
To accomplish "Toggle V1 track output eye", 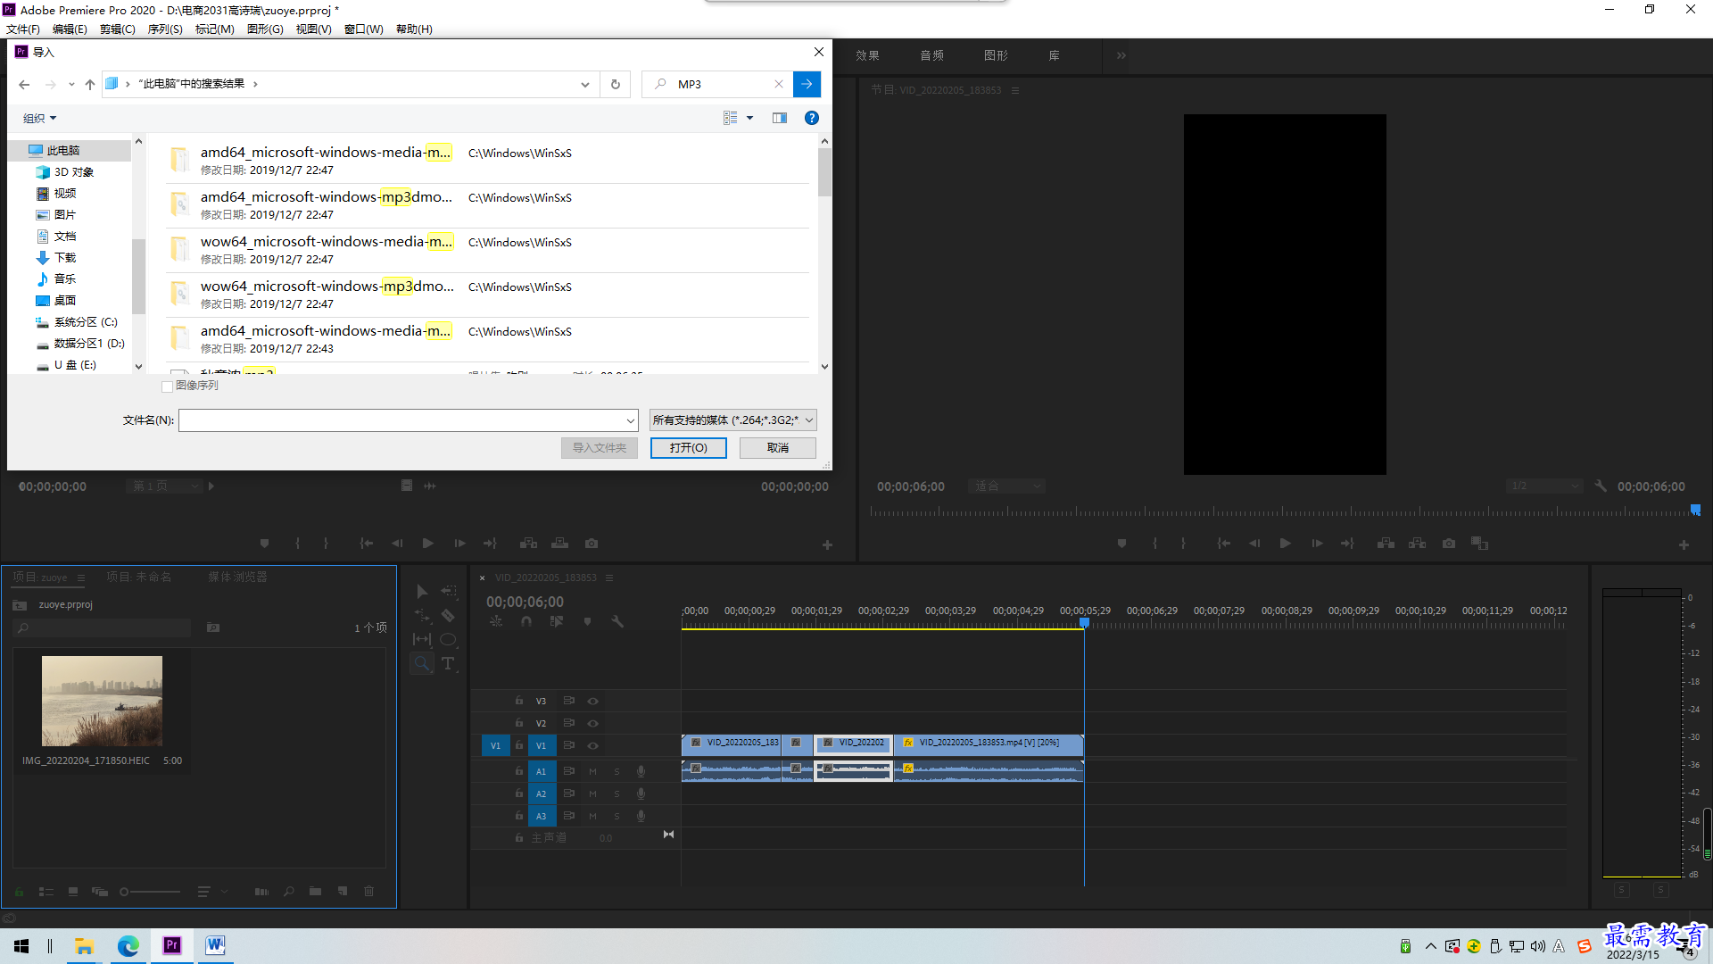I will point(592,746).
